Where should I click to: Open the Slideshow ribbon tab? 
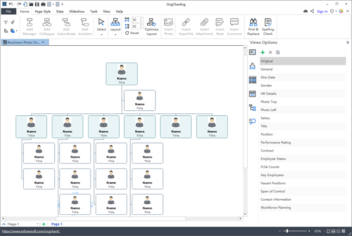(x=76, y=11)
